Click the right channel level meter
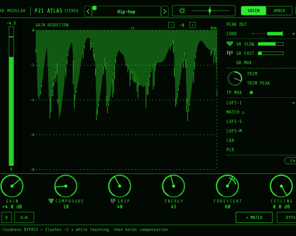Image resolution: width=296 pixels, height=236 pixels. point(11,96)
